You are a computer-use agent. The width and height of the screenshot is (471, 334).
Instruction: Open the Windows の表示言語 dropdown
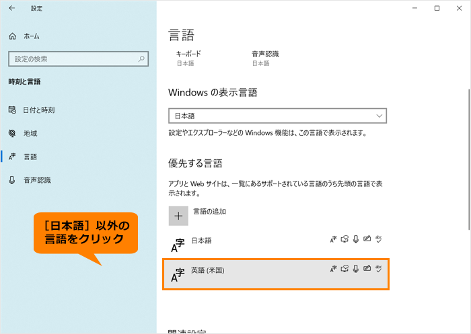(277, 116)
